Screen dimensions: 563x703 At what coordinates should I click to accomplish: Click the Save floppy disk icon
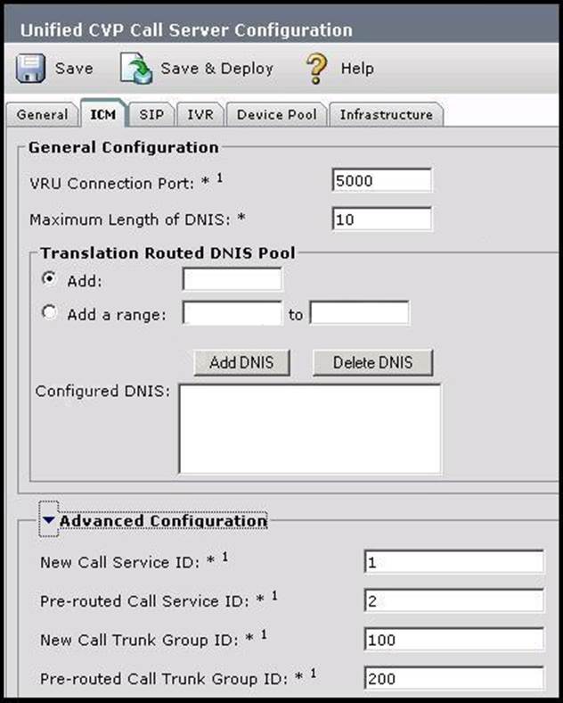(31, 69)
